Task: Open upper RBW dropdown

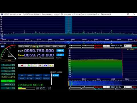Action: tap(128, 46)
